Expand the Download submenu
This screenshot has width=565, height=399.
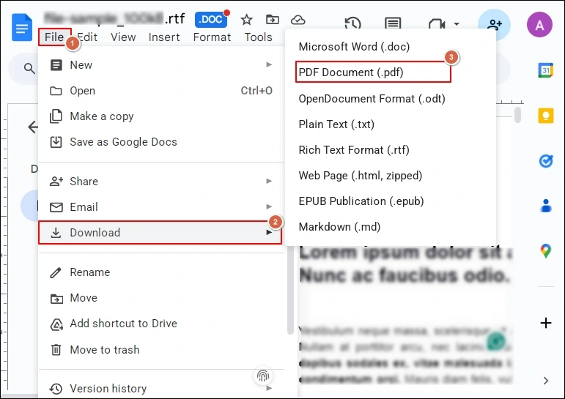tap(160, 233)
